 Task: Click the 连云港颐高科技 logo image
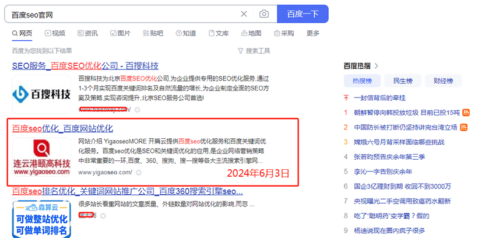click(41, 156)
